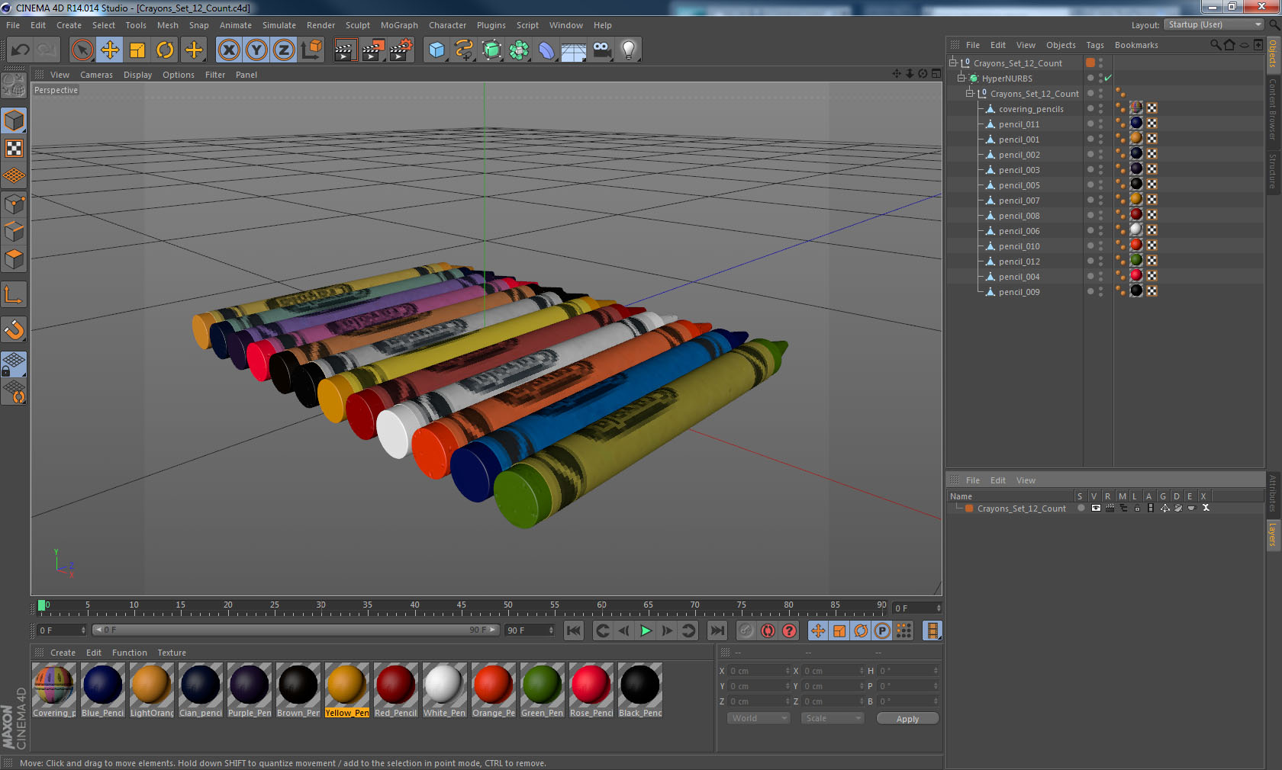Click the material tag on pencil_008
The height and width of the screenshot is (770, 1282).
pyautogui.click(x=1136, y=215)
